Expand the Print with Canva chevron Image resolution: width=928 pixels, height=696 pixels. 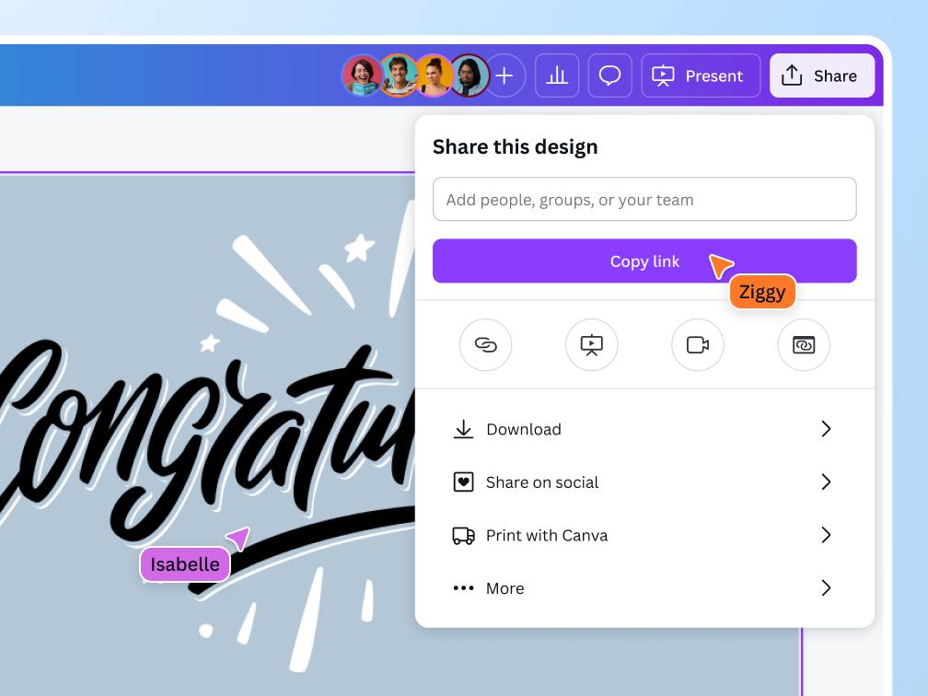tap(826, 535)
